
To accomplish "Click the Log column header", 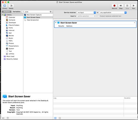I will point(89,98).
